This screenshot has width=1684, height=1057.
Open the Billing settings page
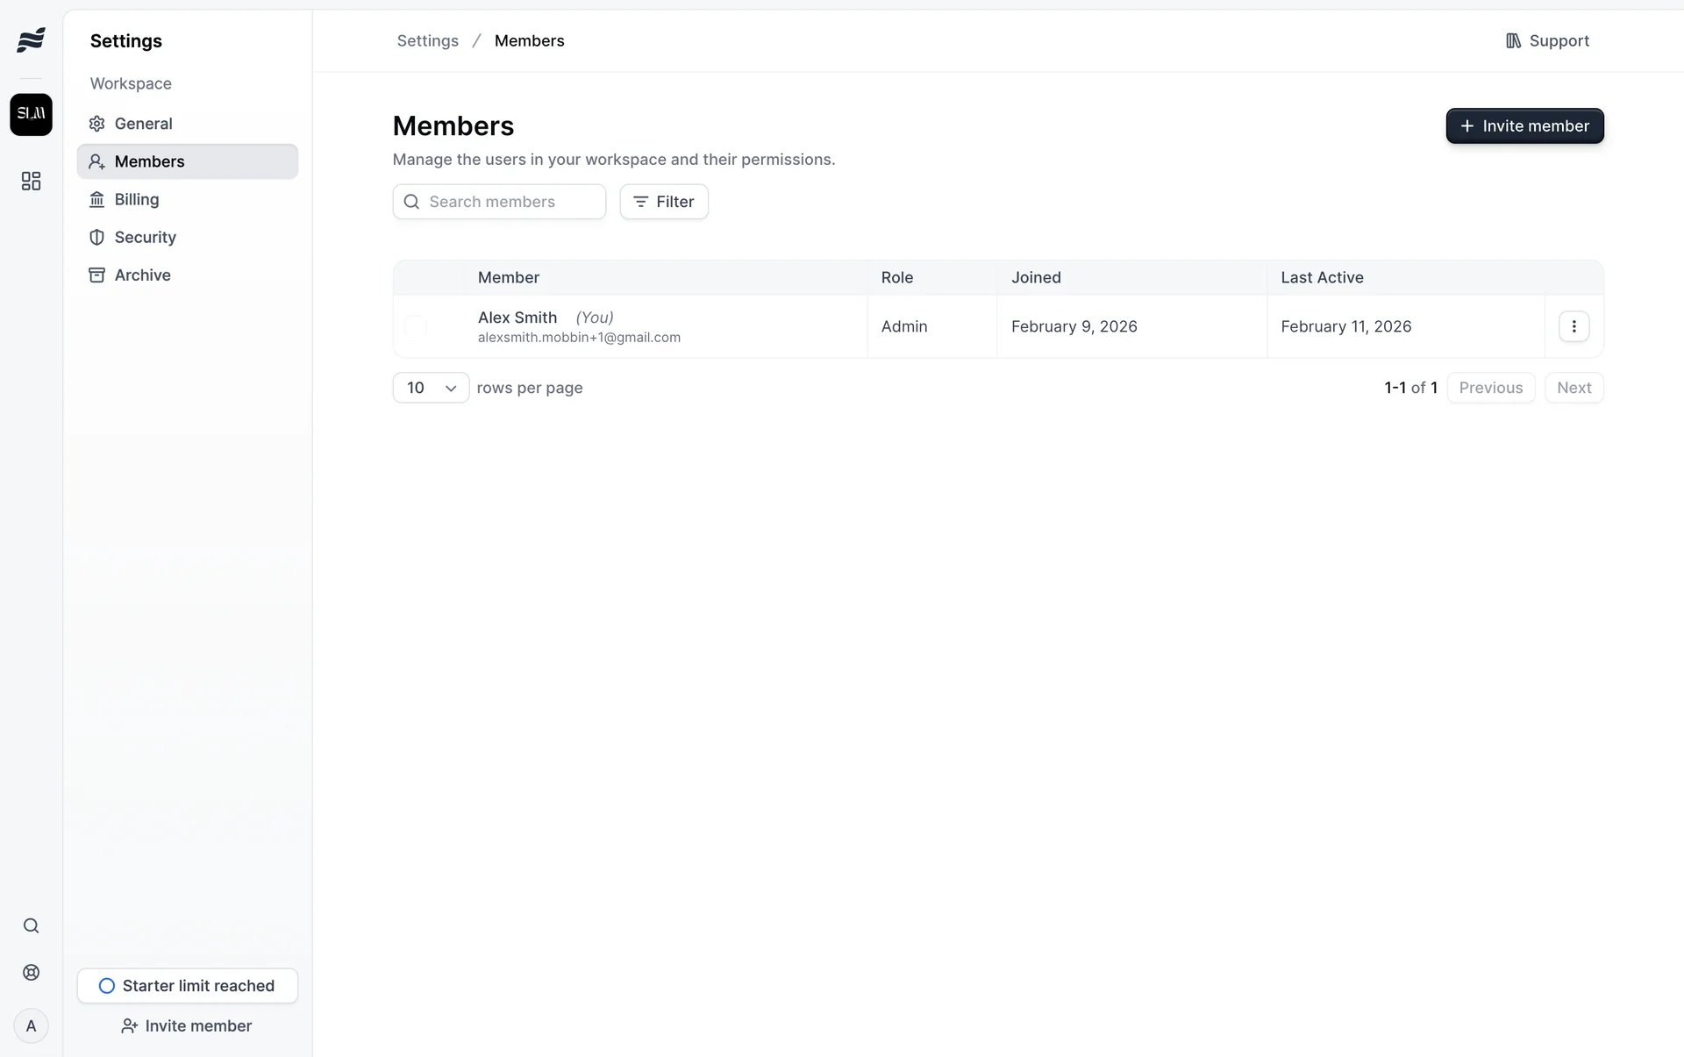point(137,199)
